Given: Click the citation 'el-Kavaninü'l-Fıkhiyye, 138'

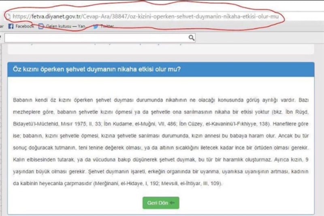Looking at the screenshot, I should 237,124.
